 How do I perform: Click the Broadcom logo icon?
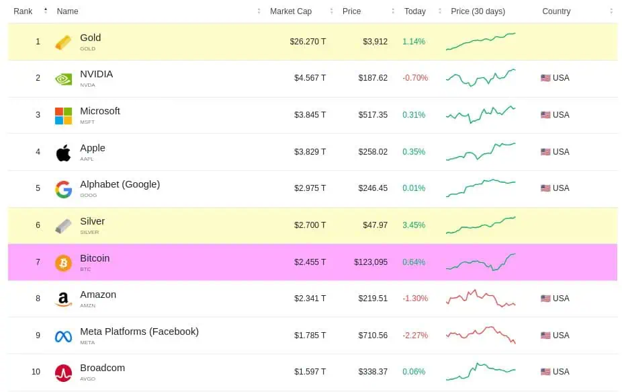[63, 373]
